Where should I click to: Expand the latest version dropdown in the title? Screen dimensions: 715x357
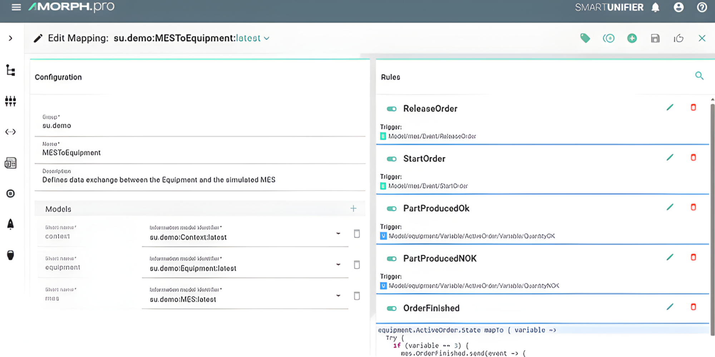267,38
